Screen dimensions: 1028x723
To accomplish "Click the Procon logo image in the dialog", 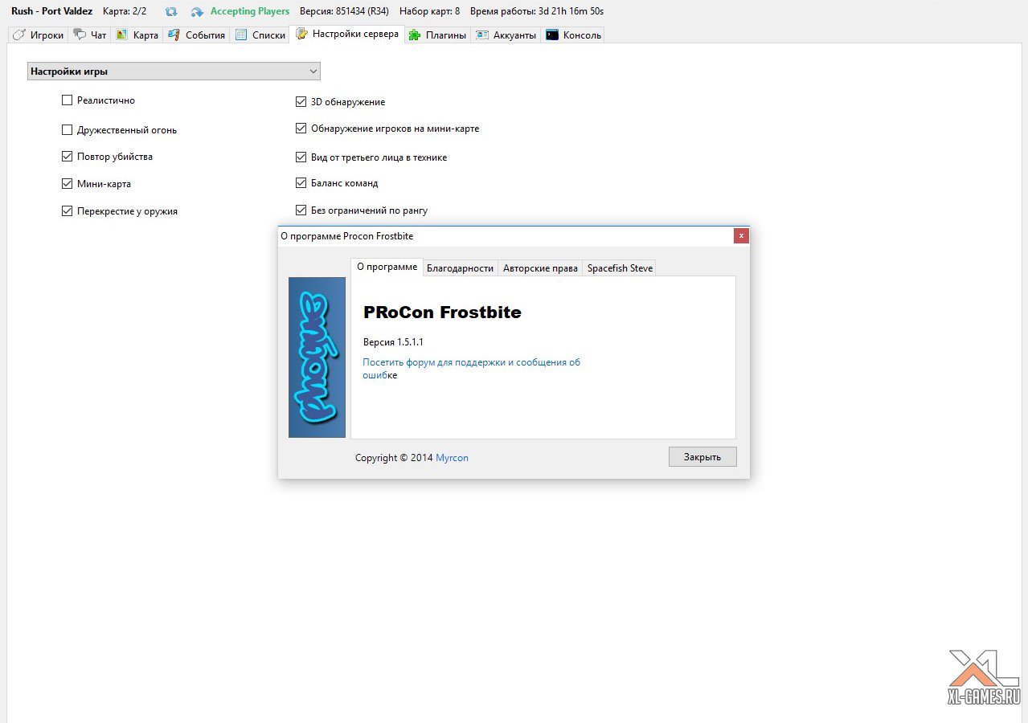I will pos(317,357).
